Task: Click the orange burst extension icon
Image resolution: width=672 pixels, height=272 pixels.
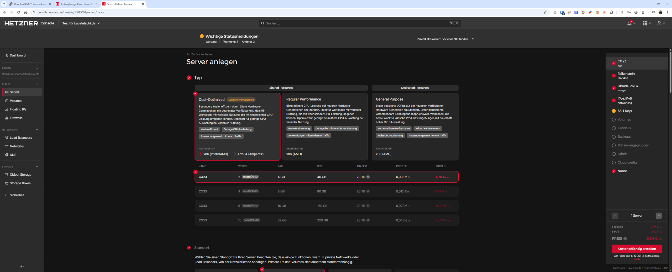Action: 604,12
